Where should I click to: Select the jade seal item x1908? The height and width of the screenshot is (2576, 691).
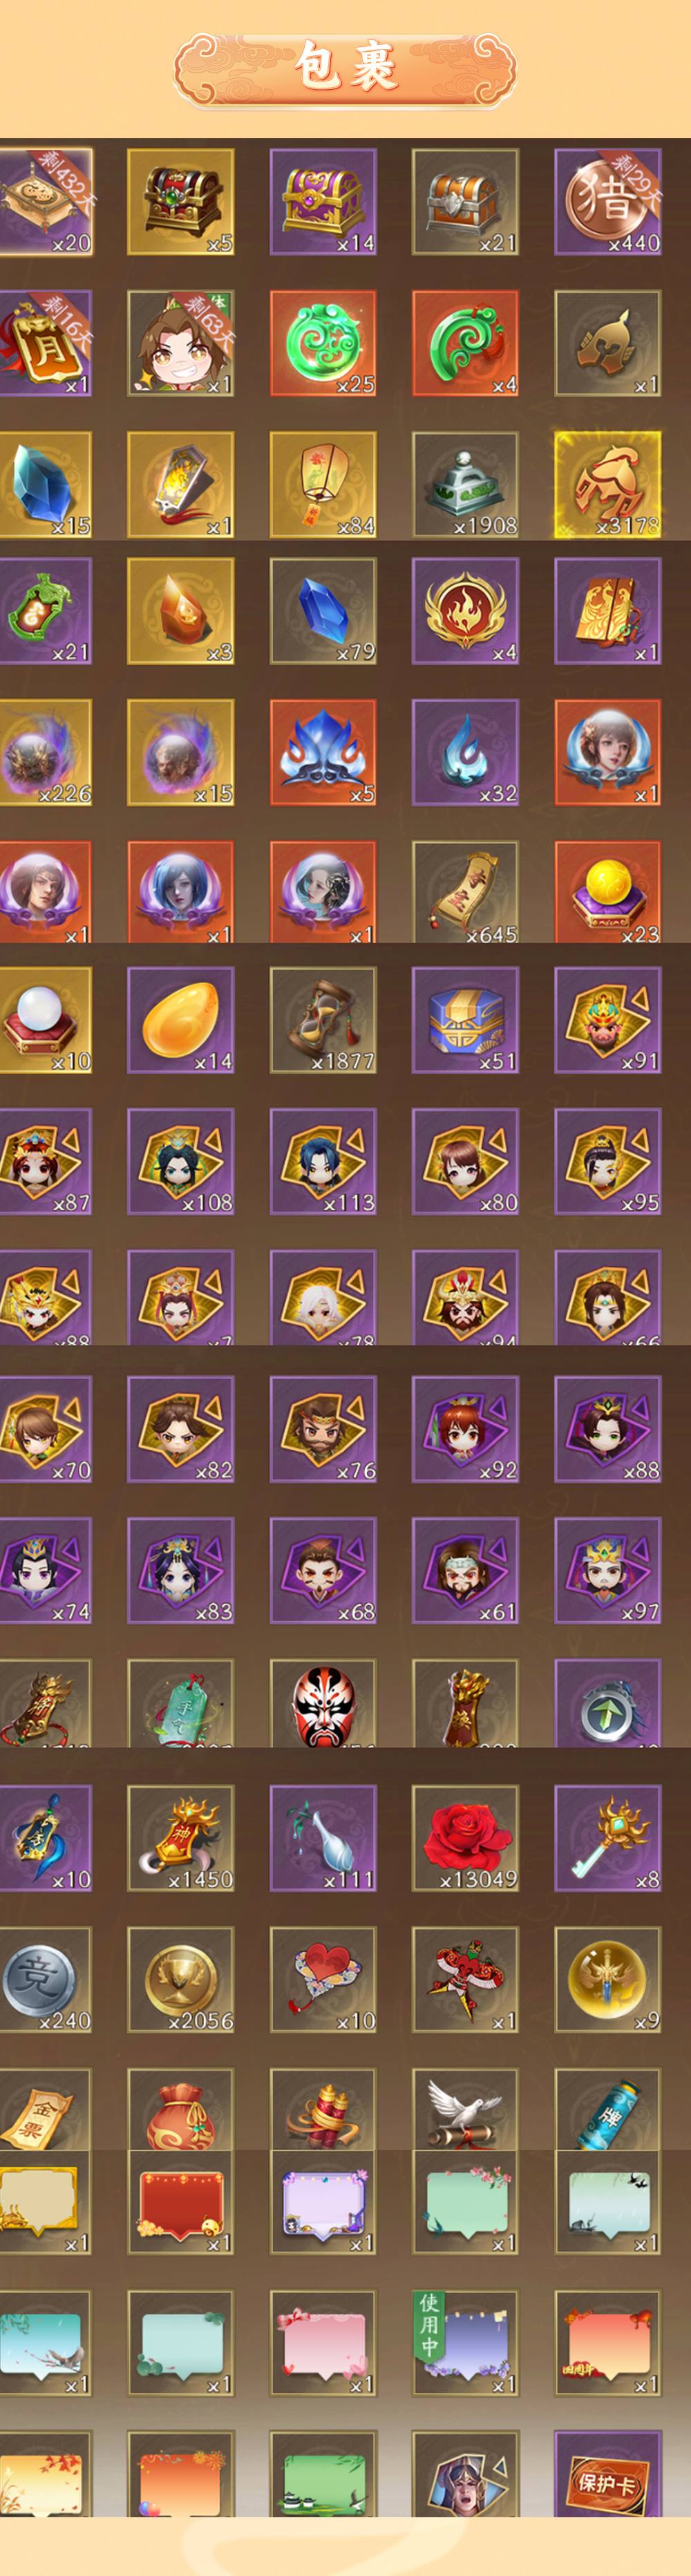[465, 485]
